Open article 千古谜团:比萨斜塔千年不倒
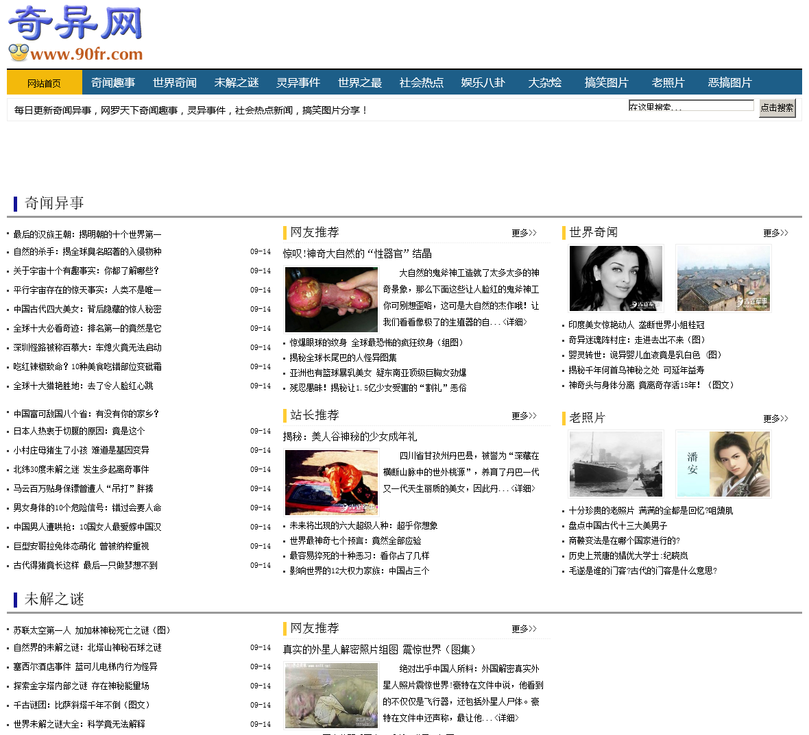 (x=81, y=705)
